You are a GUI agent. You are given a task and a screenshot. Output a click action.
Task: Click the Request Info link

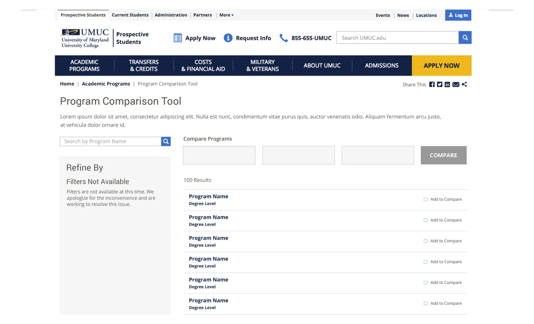[x=253, y=38]
